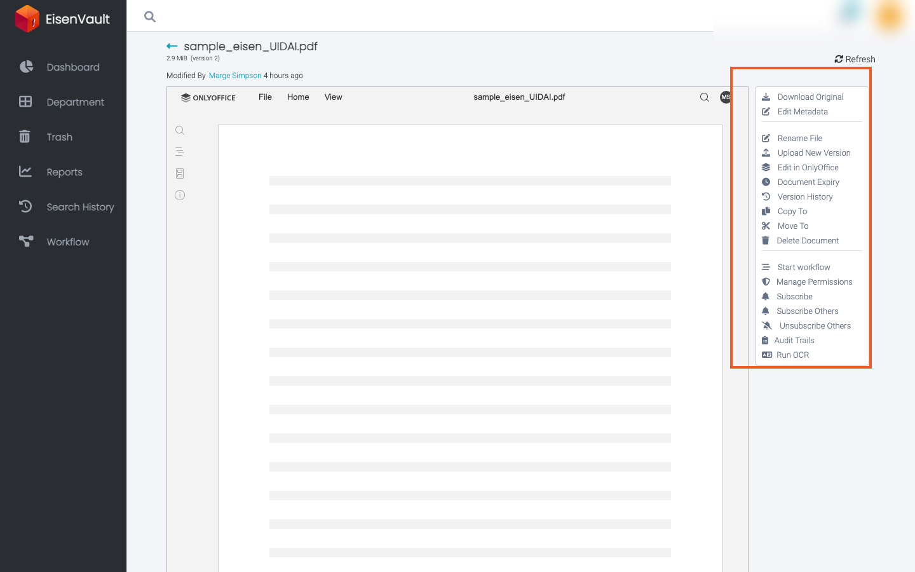Click Upload New Version

(806, 153)
